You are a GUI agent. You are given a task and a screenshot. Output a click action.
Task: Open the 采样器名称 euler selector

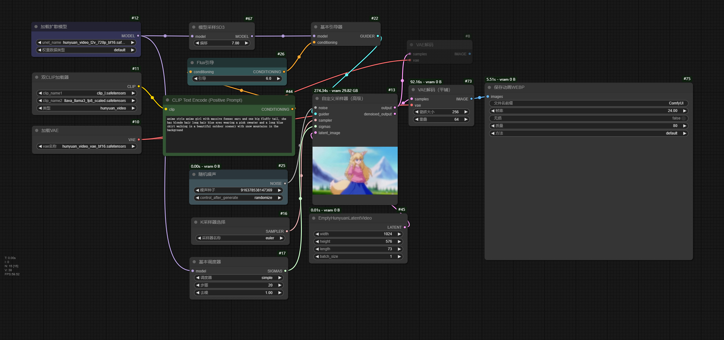click(270, 238)
